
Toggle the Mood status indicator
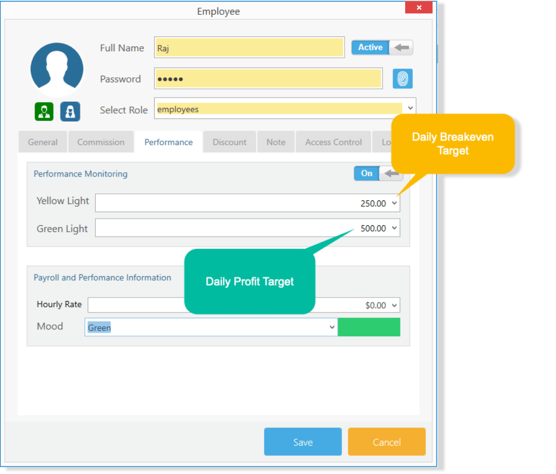(369, 327)
